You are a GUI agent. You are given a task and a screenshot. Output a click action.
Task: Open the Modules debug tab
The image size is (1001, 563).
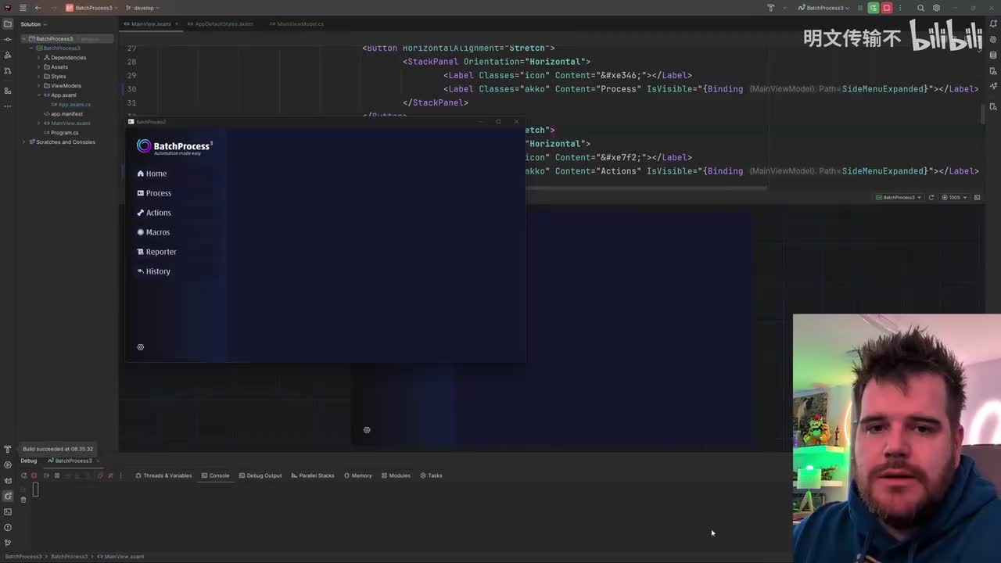pyautogui.click(x=396, y=475)
